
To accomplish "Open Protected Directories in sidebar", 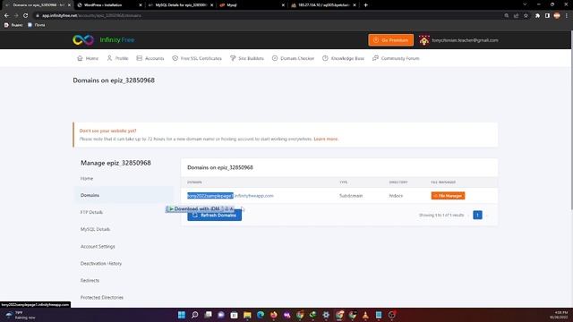I will (101, 298).
